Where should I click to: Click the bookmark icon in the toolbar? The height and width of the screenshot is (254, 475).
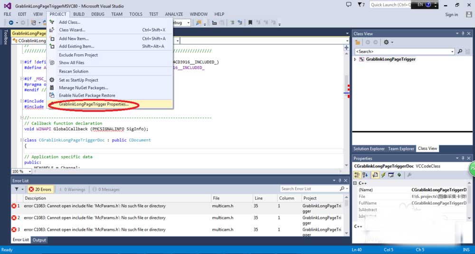coord(250,22)
